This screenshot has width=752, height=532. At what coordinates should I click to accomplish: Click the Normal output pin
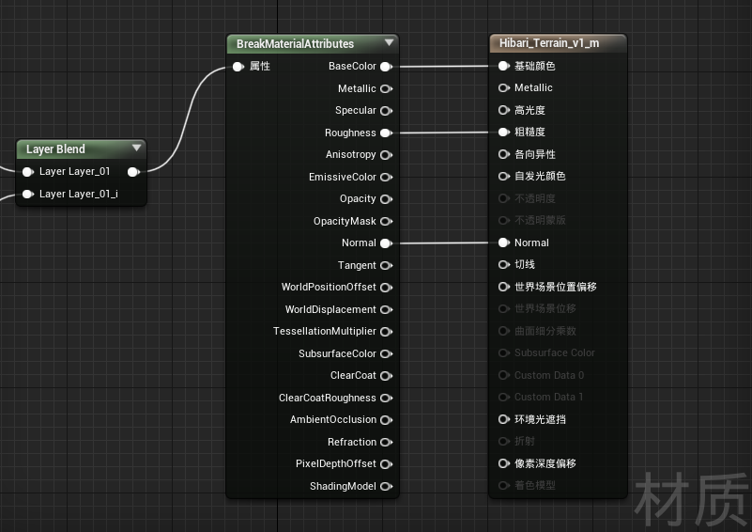[x=387, y=243]
